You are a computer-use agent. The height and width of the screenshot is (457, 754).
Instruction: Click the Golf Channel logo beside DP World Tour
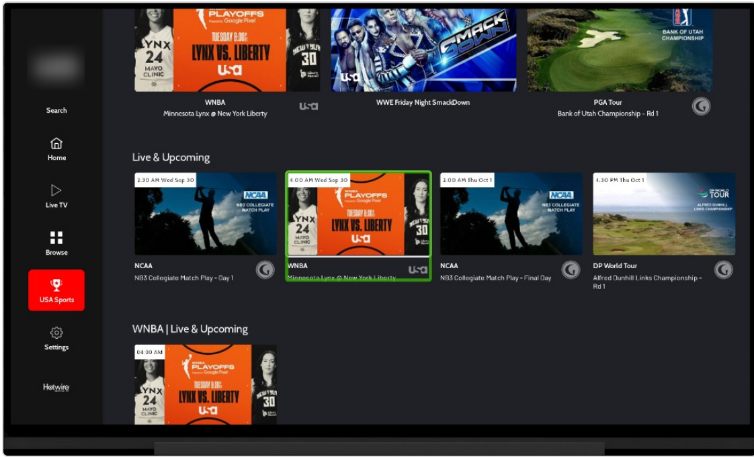click(x=723, y=270)
